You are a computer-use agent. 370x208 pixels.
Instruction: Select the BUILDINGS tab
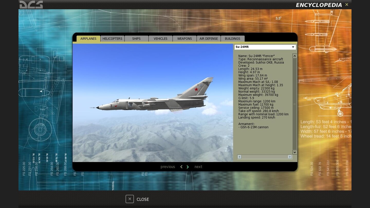pos(233,39)
